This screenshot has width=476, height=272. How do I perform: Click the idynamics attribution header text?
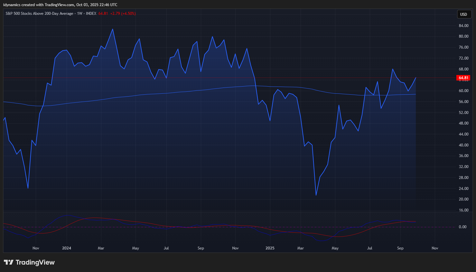[60, 5]
